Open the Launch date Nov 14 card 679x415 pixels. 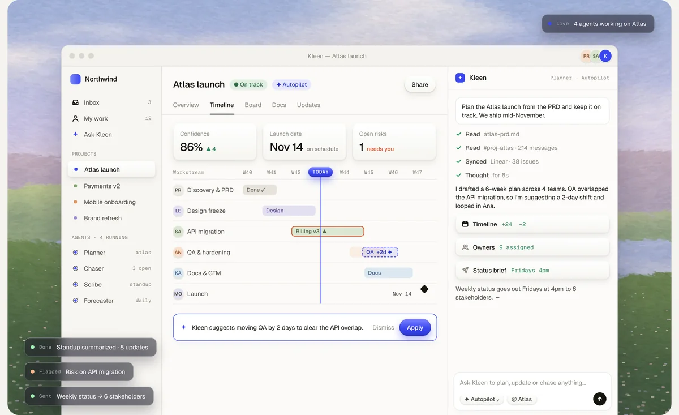click(x=304, y=142)
